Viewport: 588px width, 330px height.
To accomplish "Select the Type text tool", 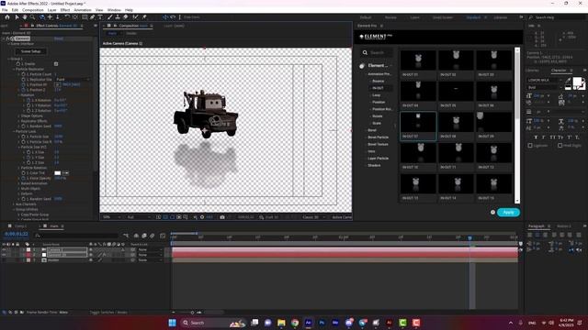I will (100, 17).
